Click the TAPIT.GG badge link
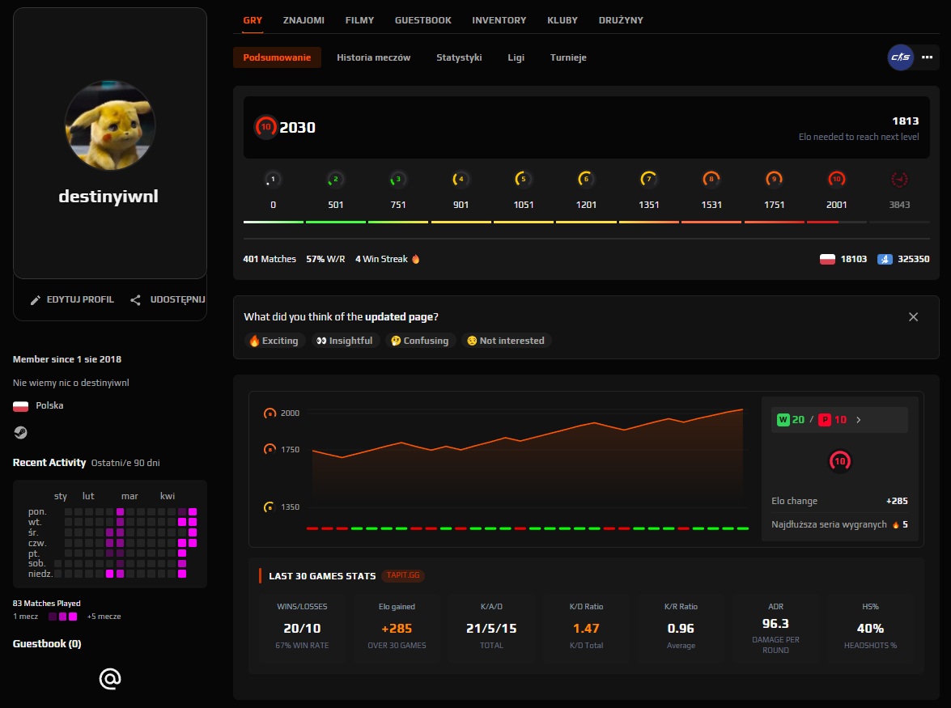Image resolution: width=951 pixels, height=708 pixels. [403, 575]
